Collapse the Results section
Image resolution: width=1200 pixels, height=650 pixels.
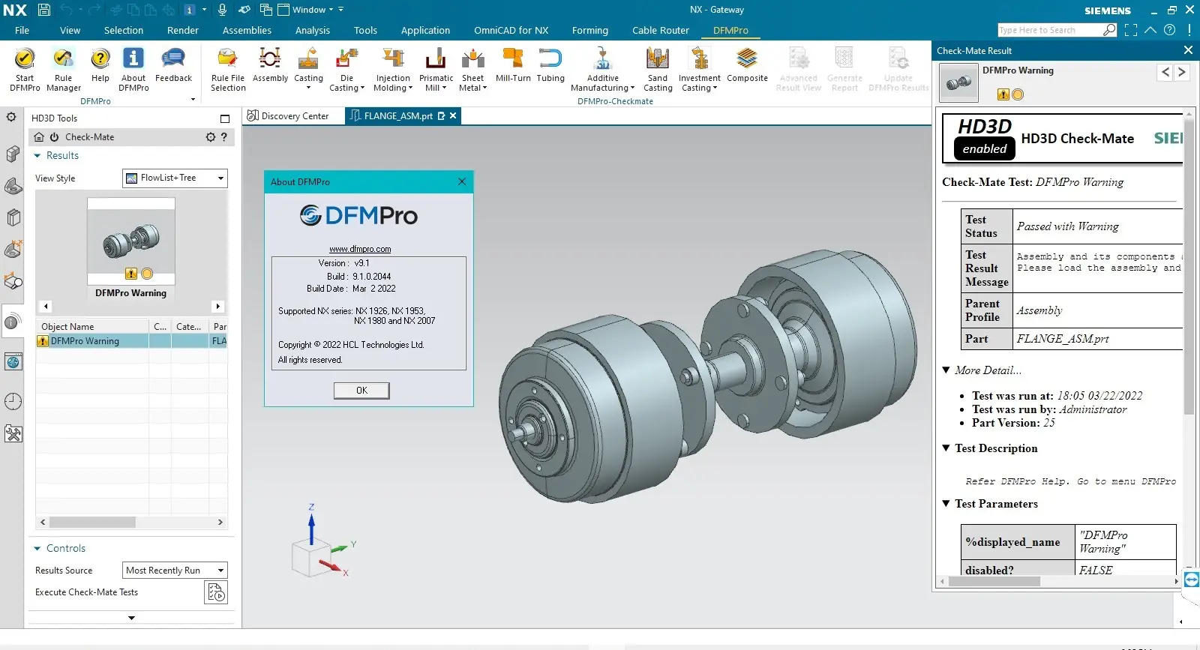(x=37, y=156)
